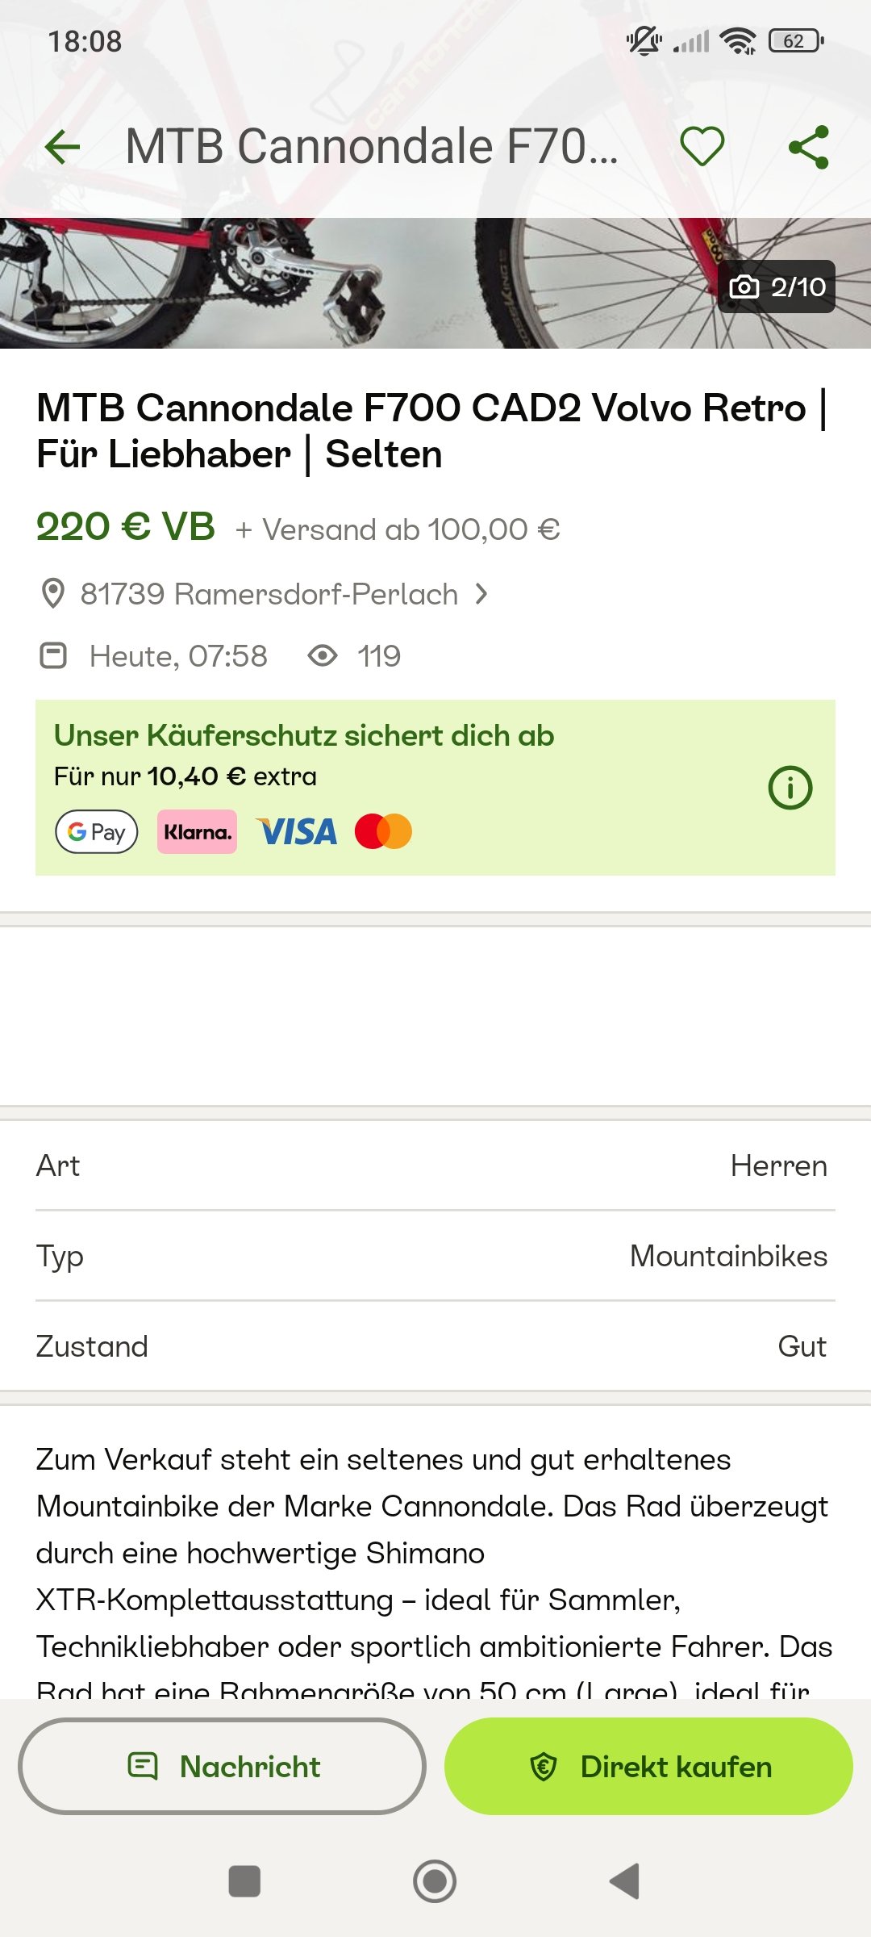
Task: Open Käuferschutz info icon
Action: click(x=790, y=788)
